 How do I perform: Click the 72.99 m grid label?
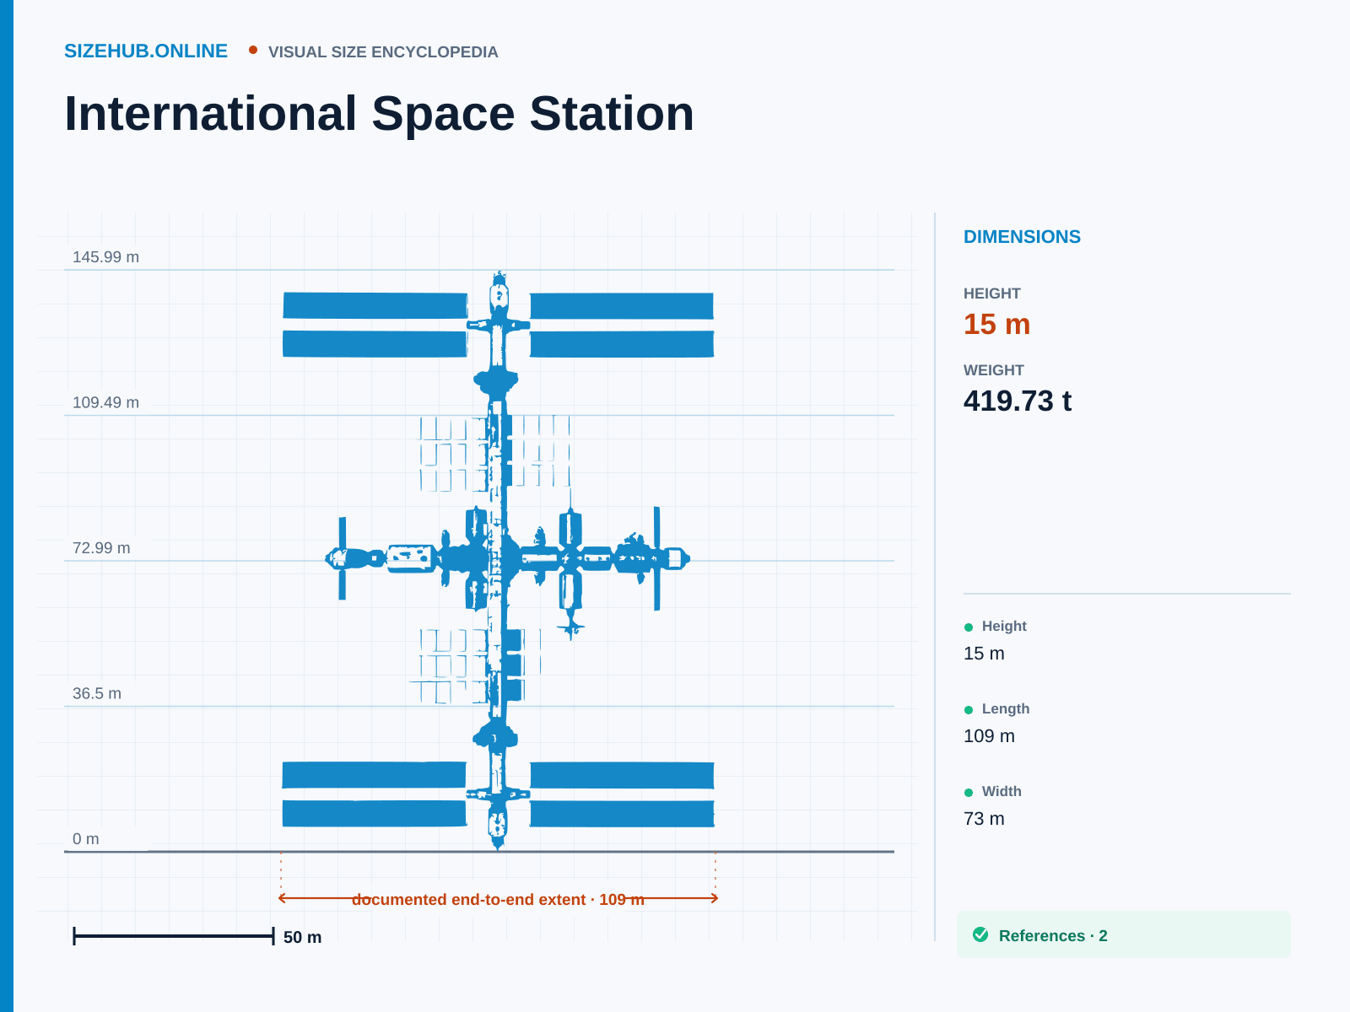pyautogui.click(x=101, y=548)
